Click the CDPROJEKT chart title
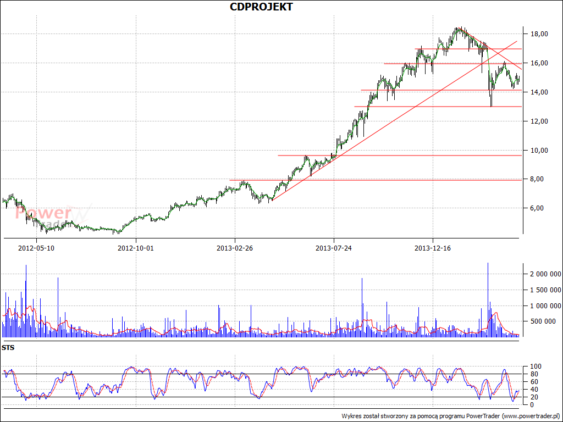This screenshot has width=563, height=422. pos(261,7)
